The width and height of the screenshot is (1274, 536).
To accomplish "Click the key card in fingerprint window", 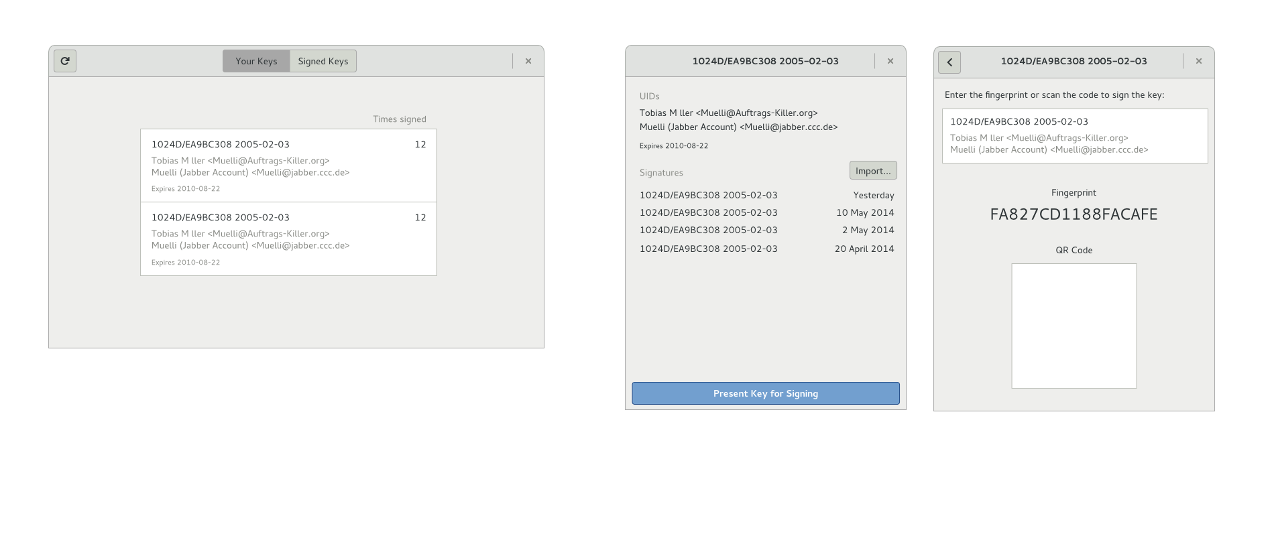I will coord(1075,136).
